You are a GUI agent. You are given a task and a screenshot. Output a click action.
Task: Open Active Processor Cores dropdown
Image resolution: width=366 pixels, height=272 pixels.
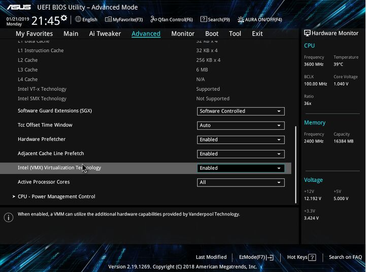pyautogui.click(x=241, y=182)
